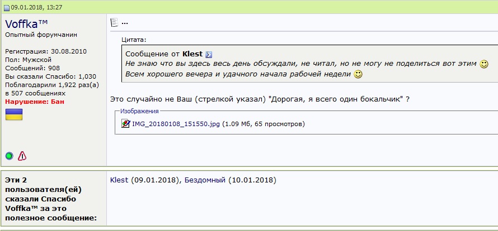Click 'Опытный форумчанин' user title
The width and height of the screenshot is (498, 231).
(x=41, y=35)
